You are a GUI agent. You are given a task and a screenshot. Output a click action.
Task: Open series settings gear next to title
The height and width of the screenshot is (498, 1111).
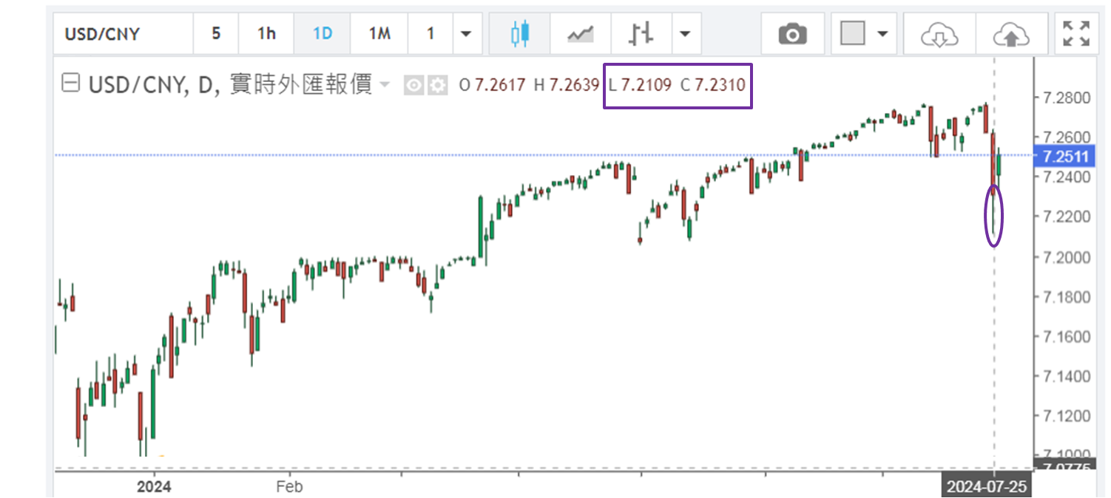click(x=439, y=86)
